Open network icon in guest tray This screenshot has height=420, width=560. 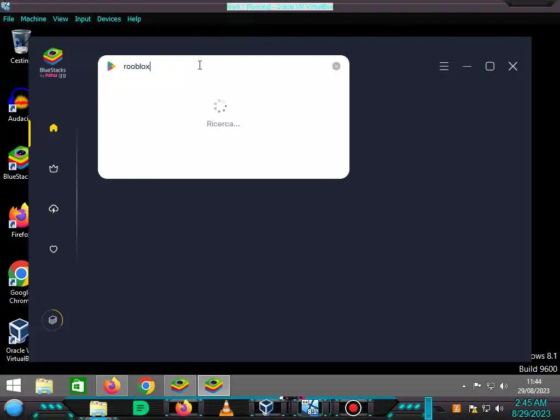pyautogui.click(x=491, y=386)
